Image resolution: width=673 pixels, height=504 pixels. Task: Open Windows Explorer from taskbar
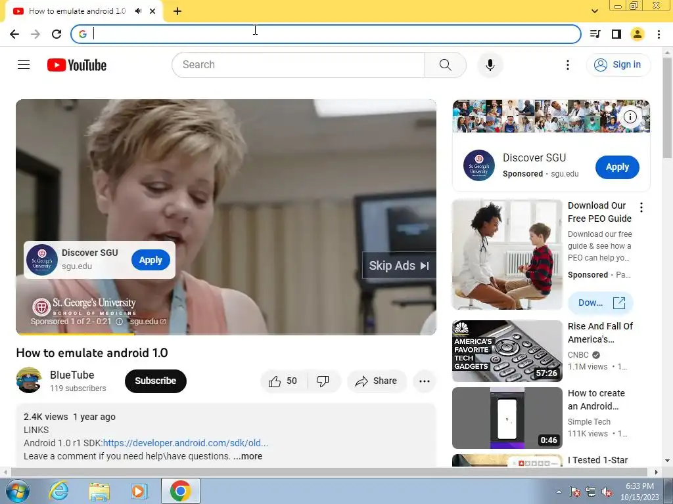[99, 491]
